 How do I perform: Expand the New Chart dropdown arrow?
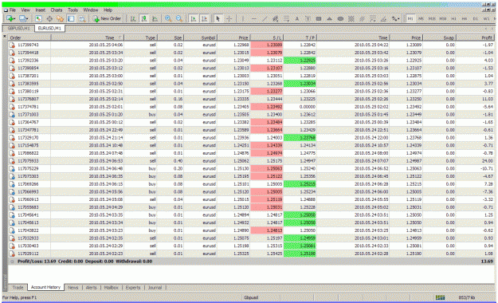[x=14, y=19]
